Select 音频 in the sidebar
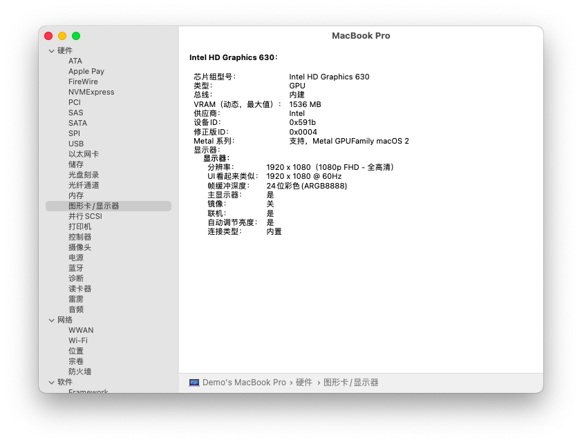 [76, 310]
